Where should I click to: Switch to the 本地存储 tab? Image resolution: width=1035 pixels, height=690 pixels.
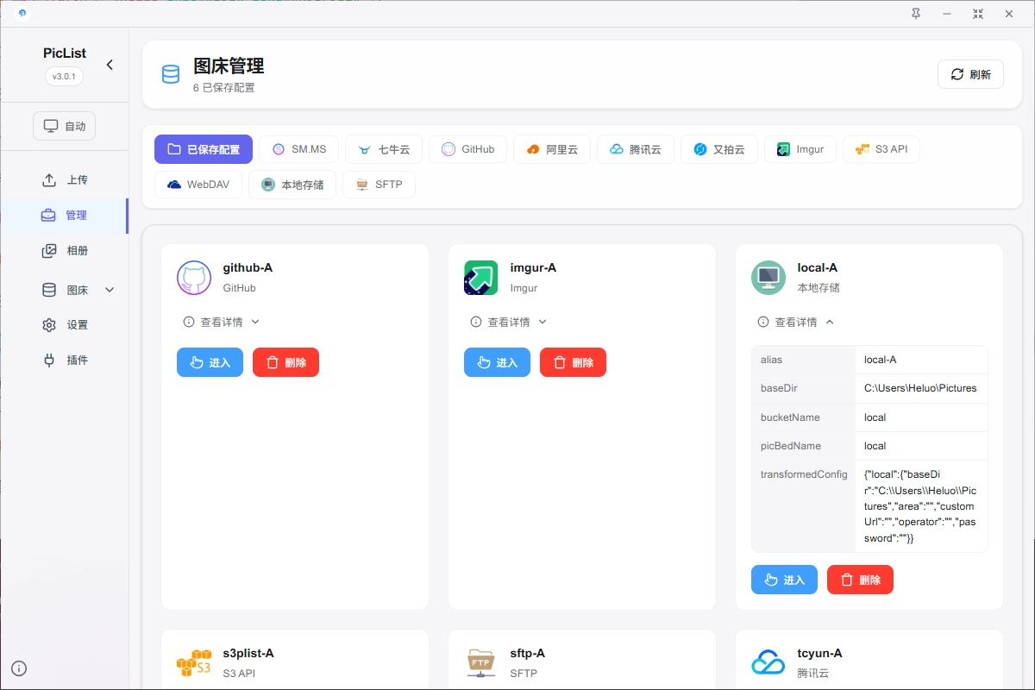click(x=292, y=185)
